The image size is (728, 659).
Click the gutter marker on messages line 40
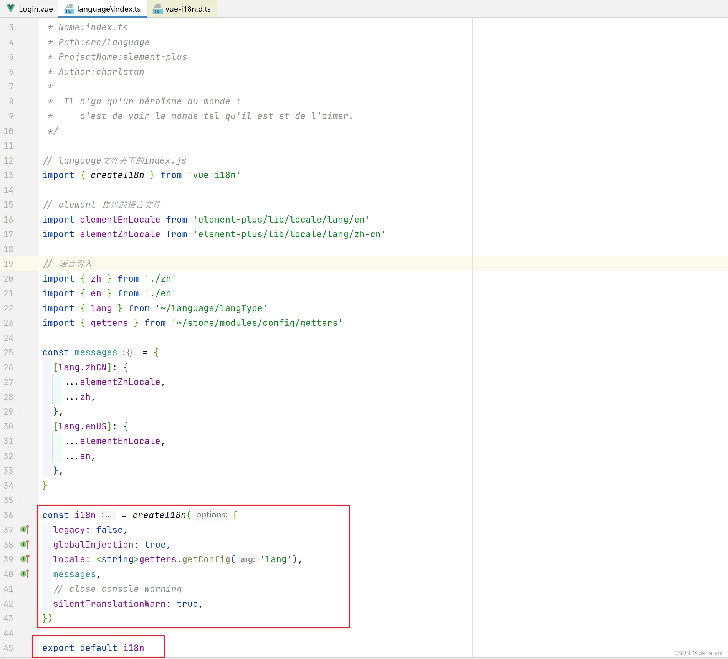tap(25, 574)
